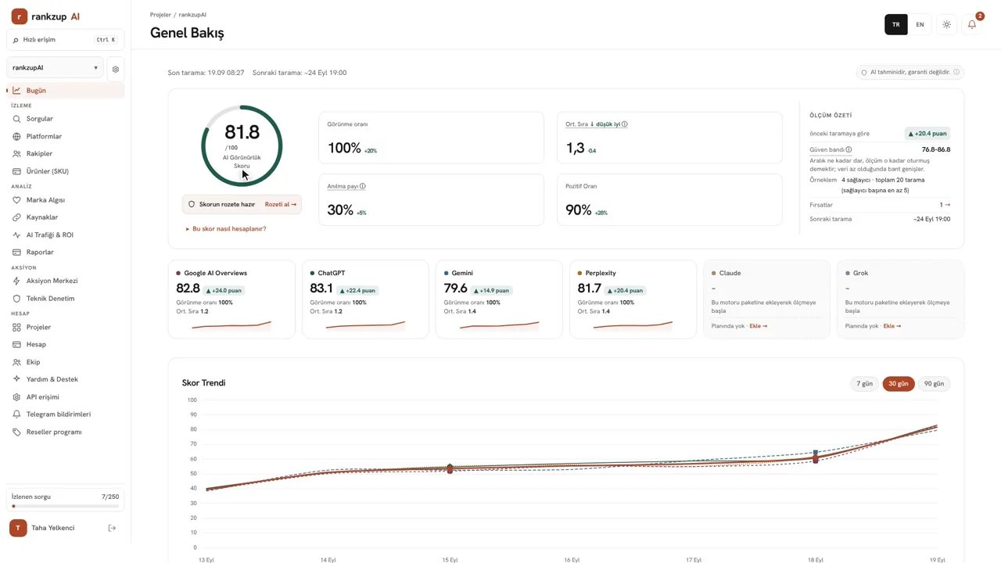Open the notifications bell icon
Viewport: 1001px width, 563px height.
972,24
